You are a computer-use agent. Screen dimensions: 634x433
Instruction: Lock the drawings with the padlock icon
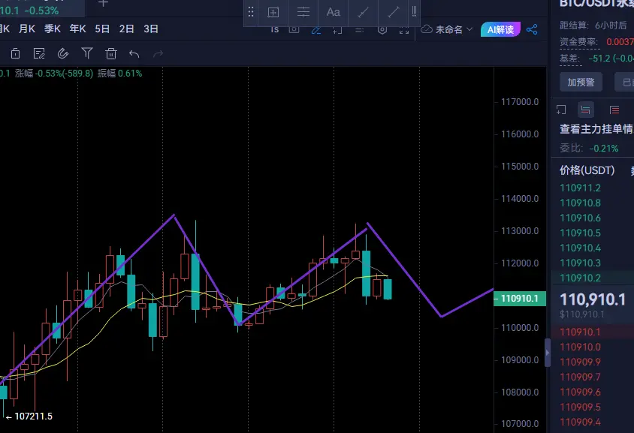[15, 53]
